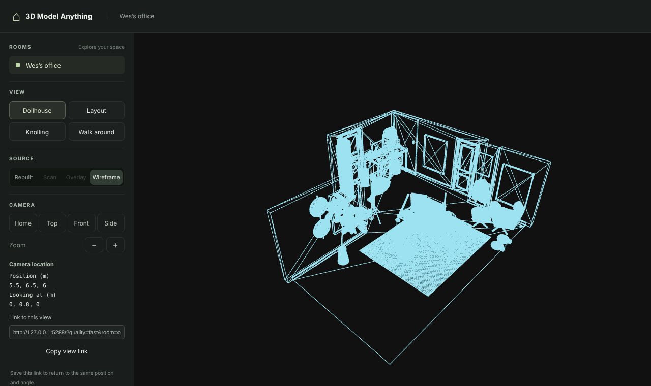Click the SOURCE section heading
This screenshot has width=651, height=386.
click(21, 158)
